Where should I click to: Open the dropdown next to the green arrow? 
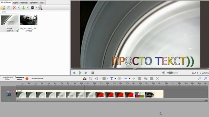click(27, 8)
